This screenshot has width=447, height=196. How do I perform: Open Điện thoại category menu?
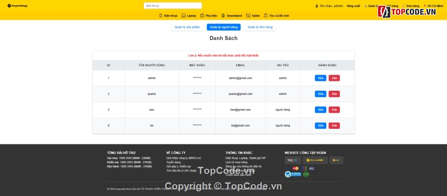click(170, 16)
